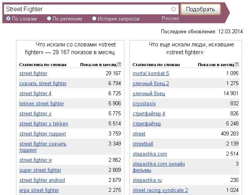Select the 'История запросов' radio button

point(94,19)
